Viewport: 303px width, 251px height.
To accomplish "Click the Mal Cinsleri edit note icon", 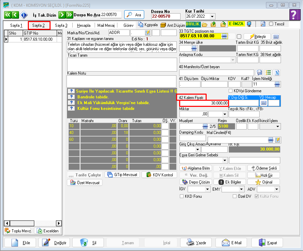I will pyautogui.click(x=278, y=140).
